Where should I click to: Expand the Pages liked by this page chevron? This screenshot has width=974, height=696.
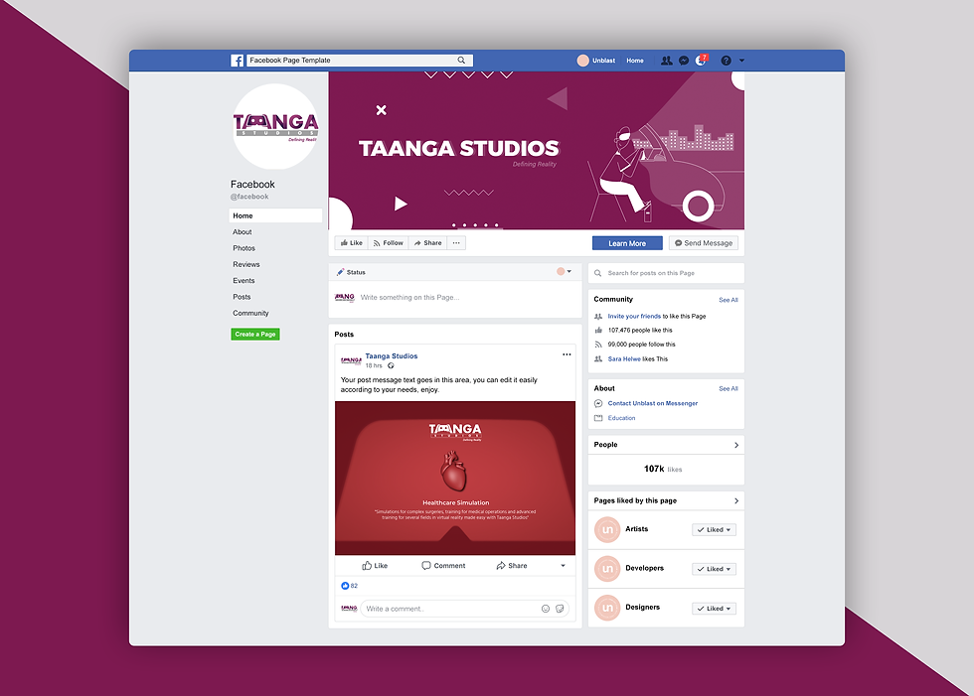click(x=736, y=501)
